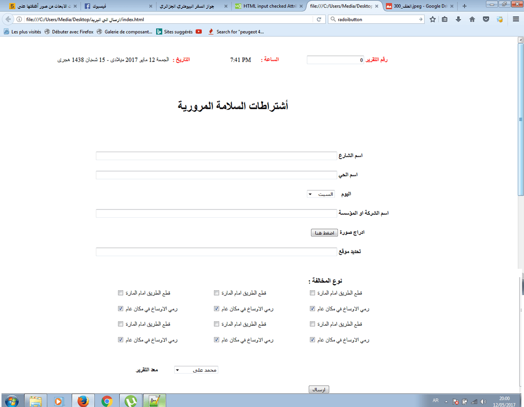Image resolution: width=524 pixels, height=407 pixels.
Task: Launch the media player taskbar icon
Action: (59, 400)
